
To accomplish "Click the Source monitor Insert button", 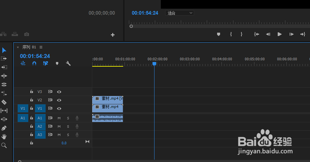I will 3,34.
